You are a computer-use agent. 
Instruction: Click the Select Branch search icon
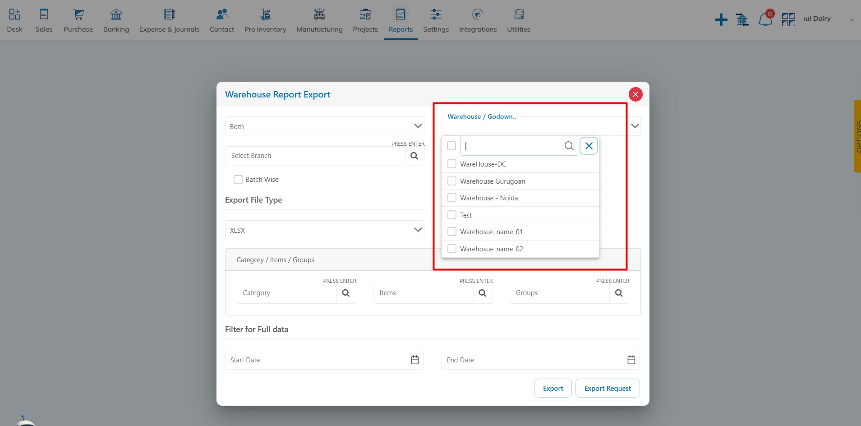[x=414, y=156]
